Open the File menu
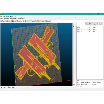Viewport: 104px width, 104px height. coord(1,16)
